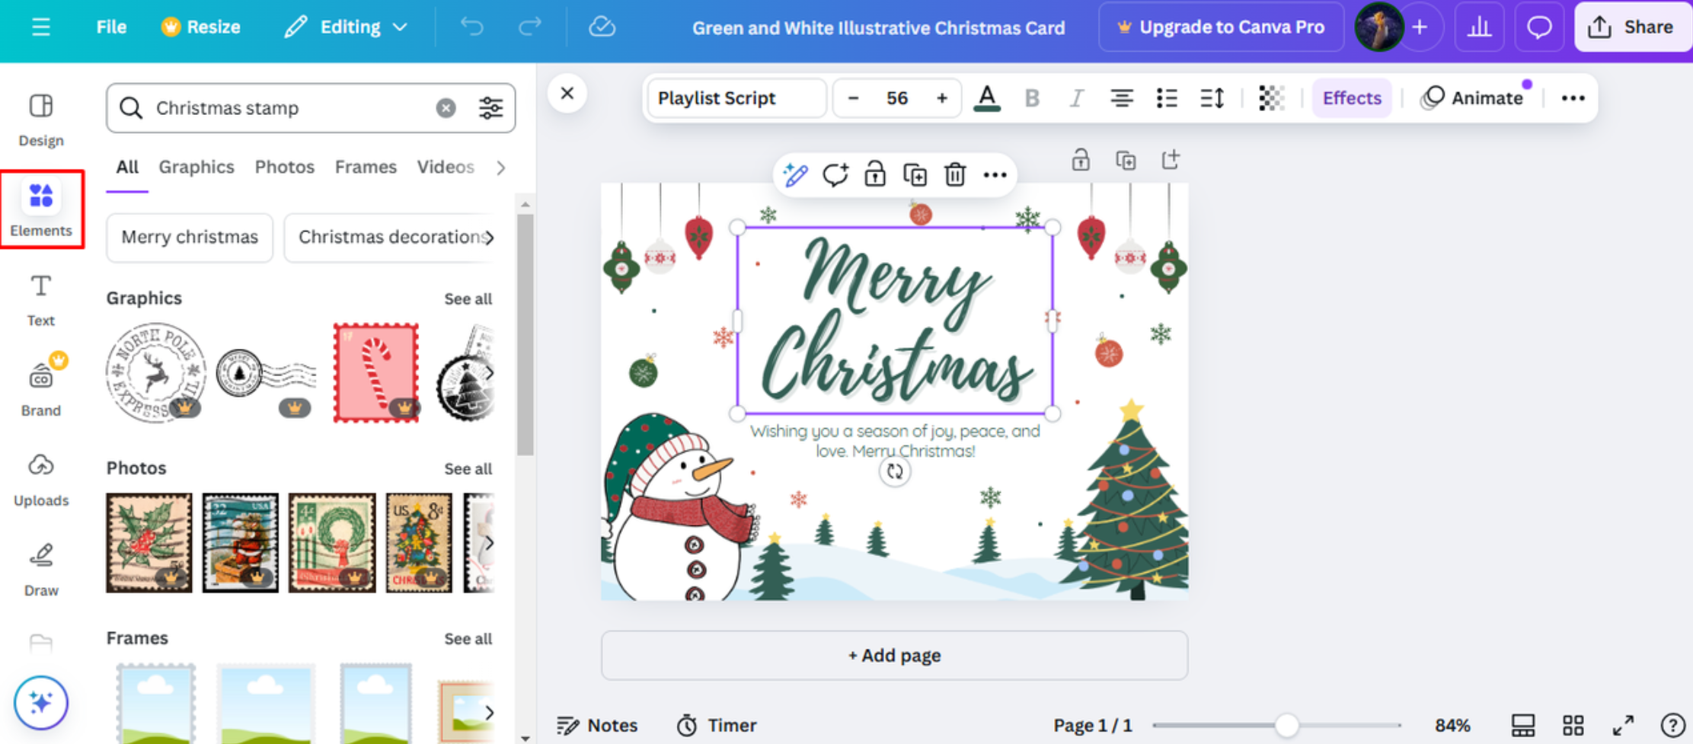Toggle bold formatting

tap(1032, 97)
